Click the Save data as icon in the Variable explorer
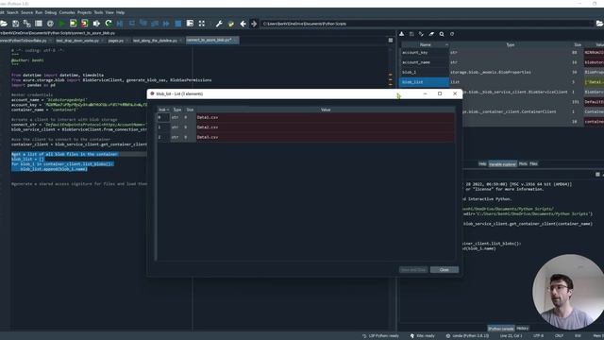The image size is (604, 340). (x=421, y=34)
